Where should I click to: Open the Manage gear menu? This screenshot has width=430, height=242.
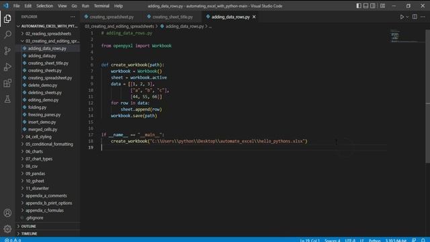coord(7,229)
